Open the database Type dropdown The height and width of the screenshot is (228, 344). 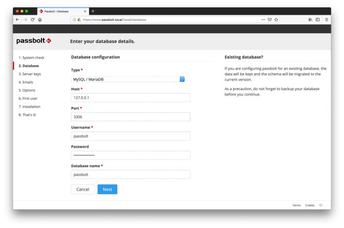128,79
